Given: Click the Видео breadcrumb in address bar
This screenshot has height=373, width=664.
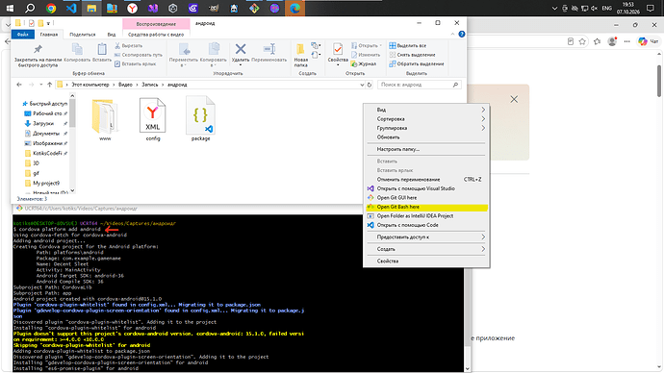Looking at the screenshot, I should coord(125,85).
